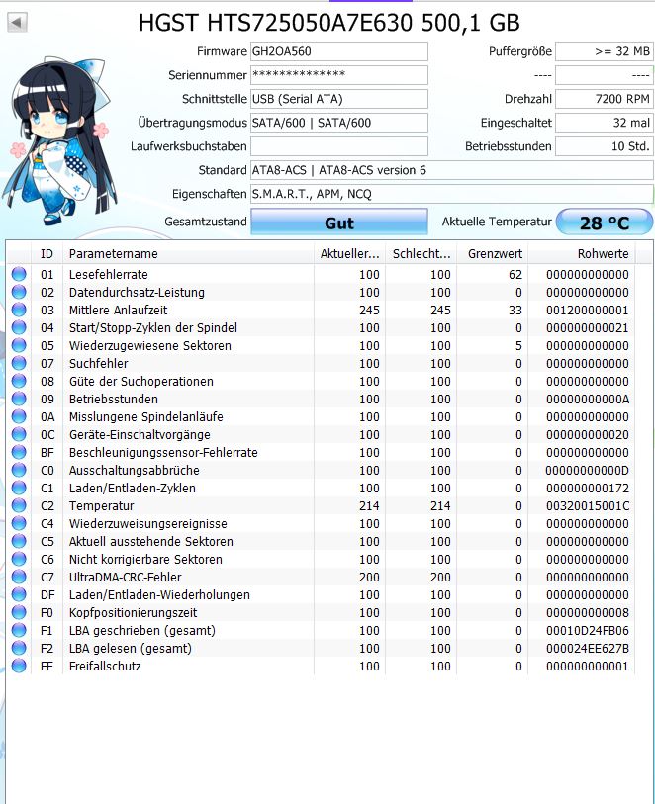This screenshot has height=804, width=655.
Task: Click the ID cell C4
Action: (x=47, y=523)
